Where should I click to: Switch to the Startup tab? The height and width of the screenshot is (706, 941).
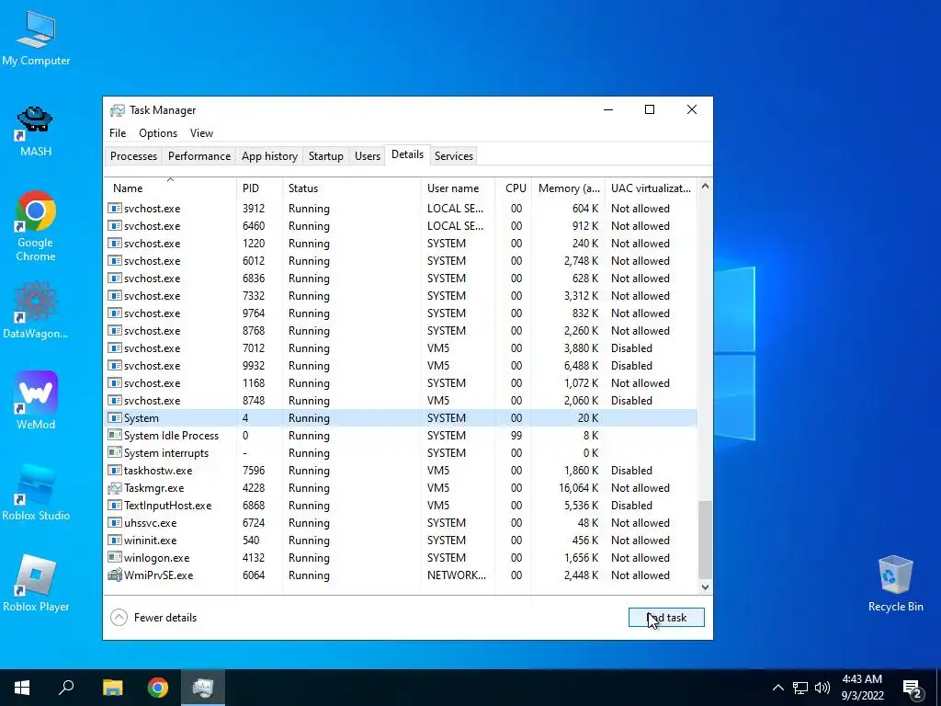pyautogui.click(x=326, y=156)
